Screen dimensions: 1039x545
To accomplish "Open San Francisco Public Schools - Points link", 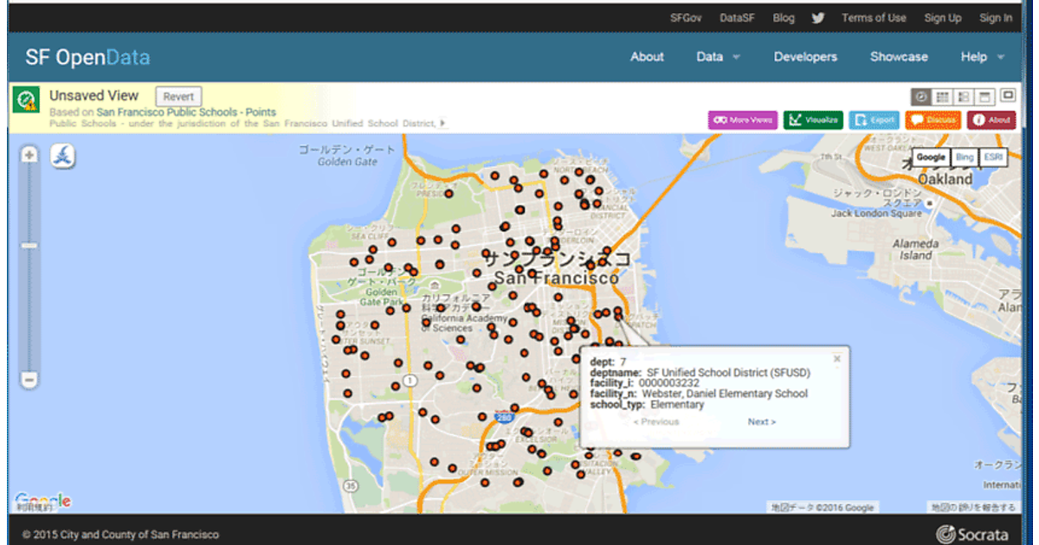I will click(186, 112).
